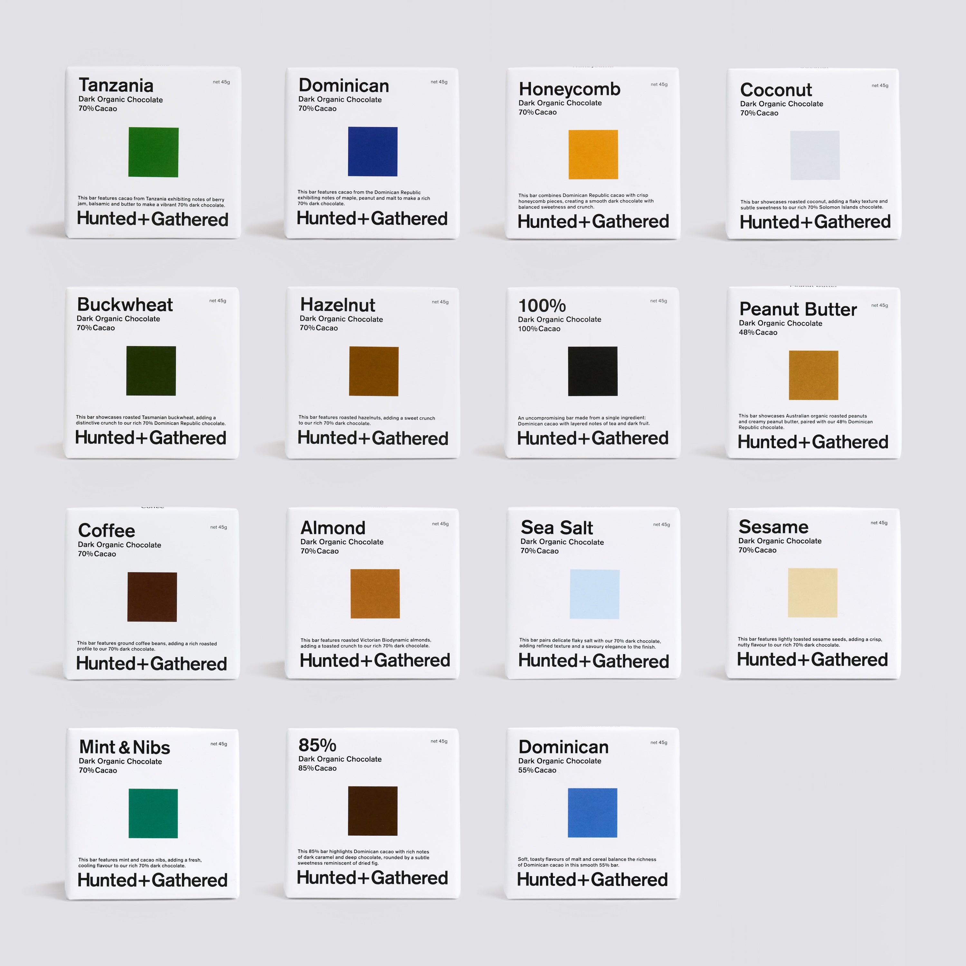Select the Buckwheat description mentioning Tasmanian buckwheat
This screenshot has width=966, height=966.
151,420
